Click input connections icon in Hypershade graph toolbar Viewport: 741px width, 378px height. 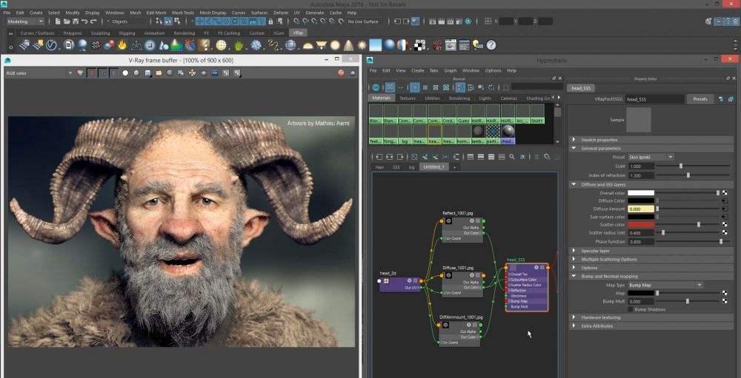[x=378, y=157]
